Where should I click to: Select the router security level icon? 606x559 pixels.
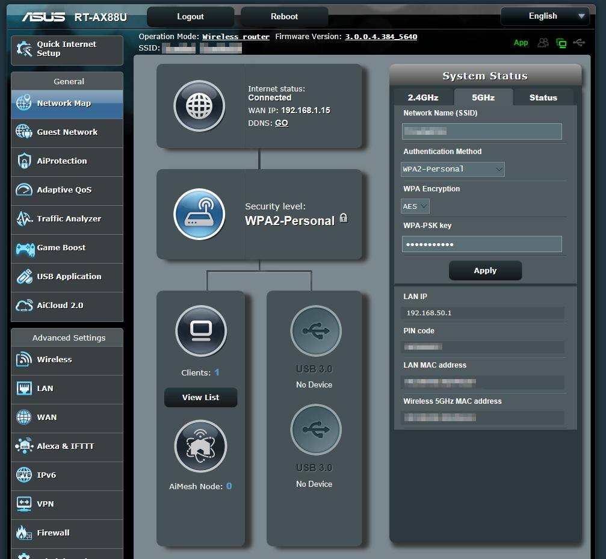pyautogui.click(x=199, y=214)
